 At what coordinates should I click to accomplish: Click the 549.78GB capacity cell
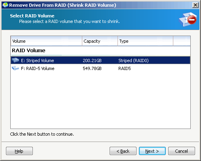92,68
